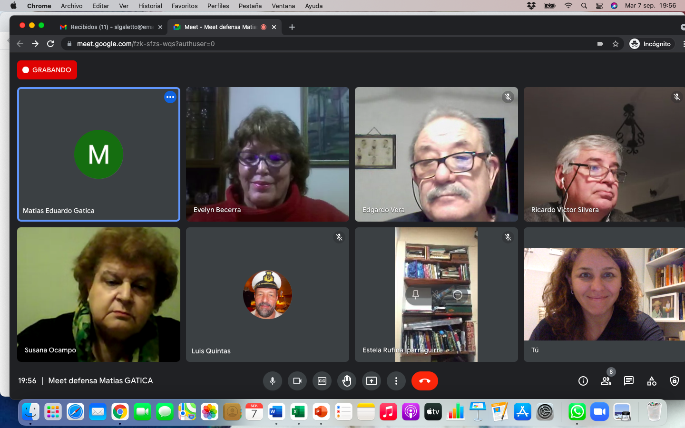Open host controls shield icon
The height and width of the screenshot is (428, 685).
coord(675,381)
